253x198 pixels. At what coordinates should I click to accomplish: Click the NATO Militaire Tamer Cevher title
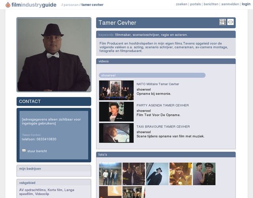pyautogui.click(x=158, y=84)
